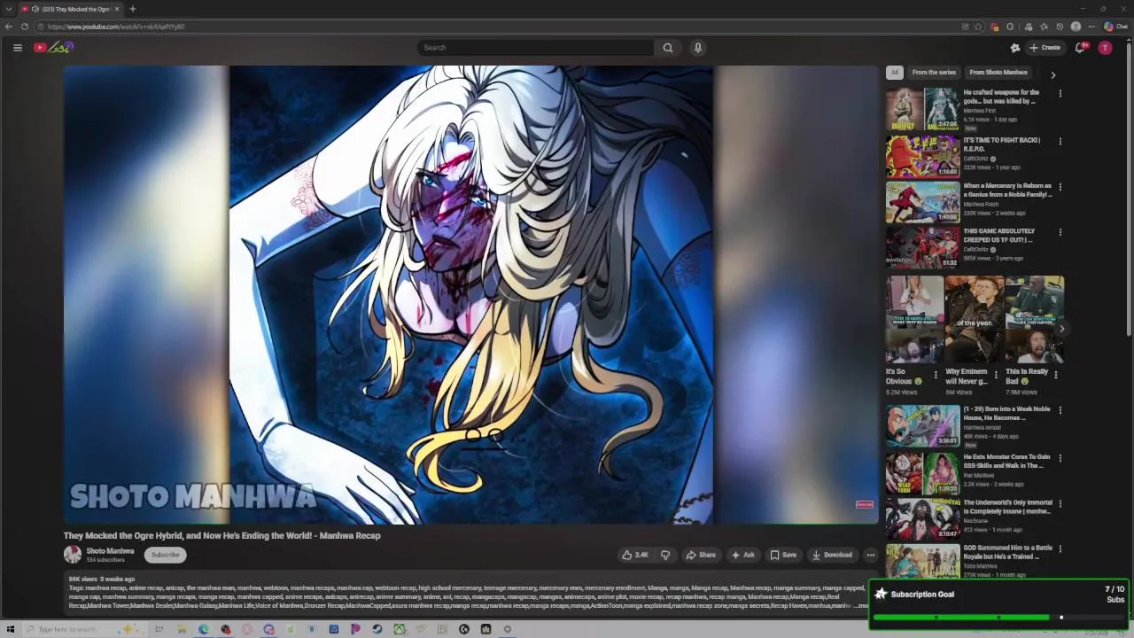1134x638 pixels.
Task: Click the main video player
Action: [x=470, y=294]
